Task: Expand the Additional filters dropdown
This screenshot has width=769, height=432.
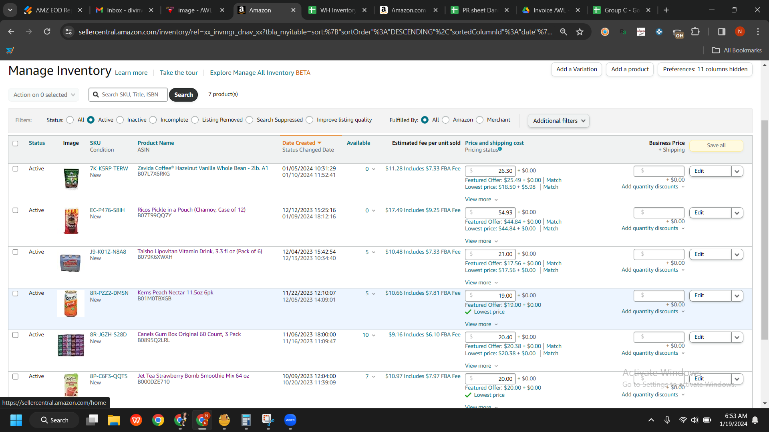Action: [559, 121]
